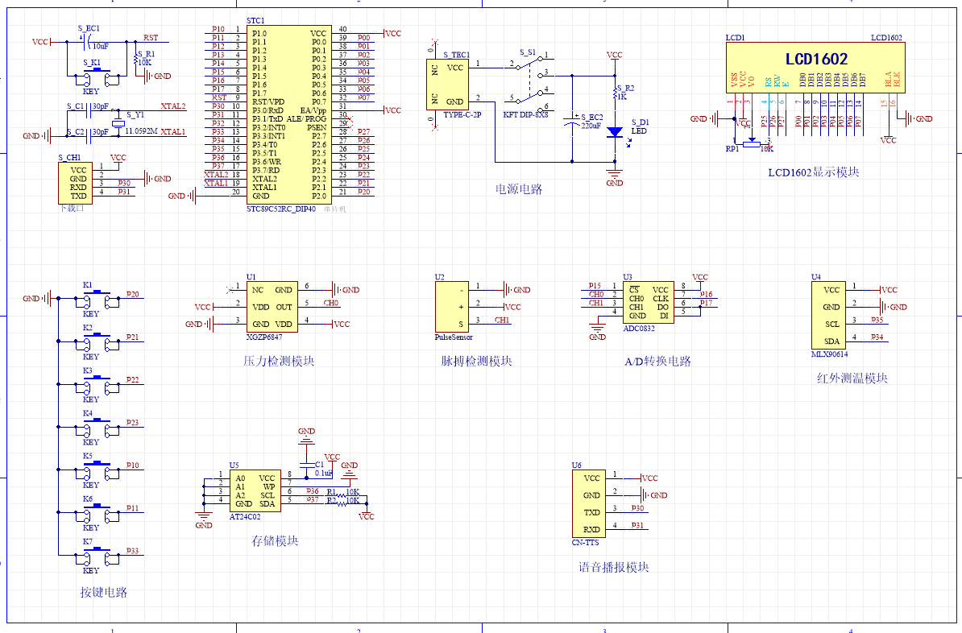
Task: Select the S_D1 LED diode symbol
Action: pos(614,131)
